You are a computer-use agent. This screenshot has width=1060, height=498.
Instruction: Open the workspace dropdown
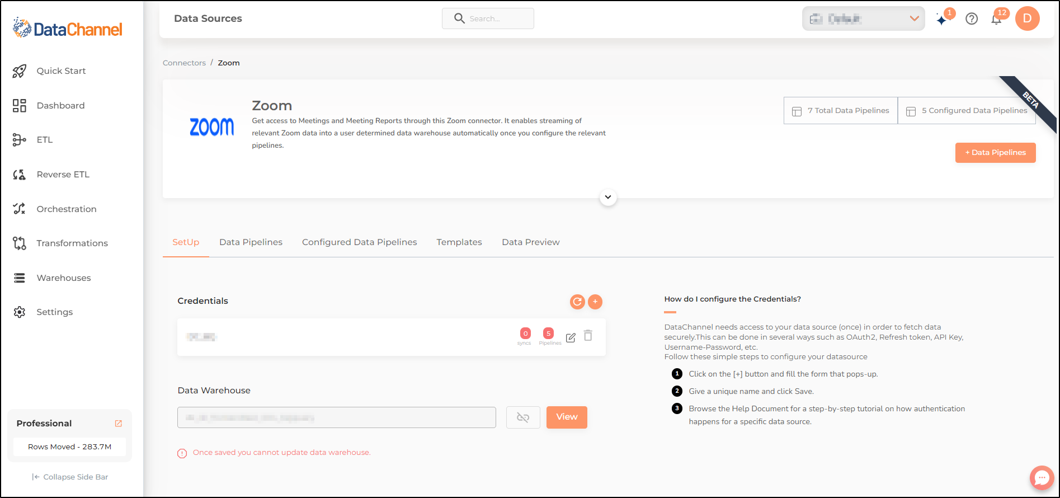(863, 19)
